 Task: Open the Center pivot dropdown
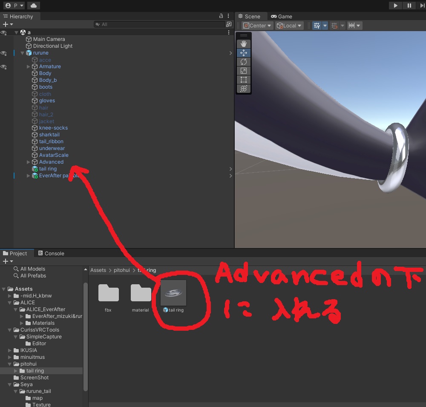pyautogui.click(x=257, y=26)
